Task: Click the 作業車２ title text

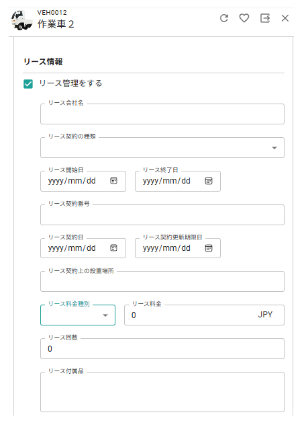Action: 56,24
